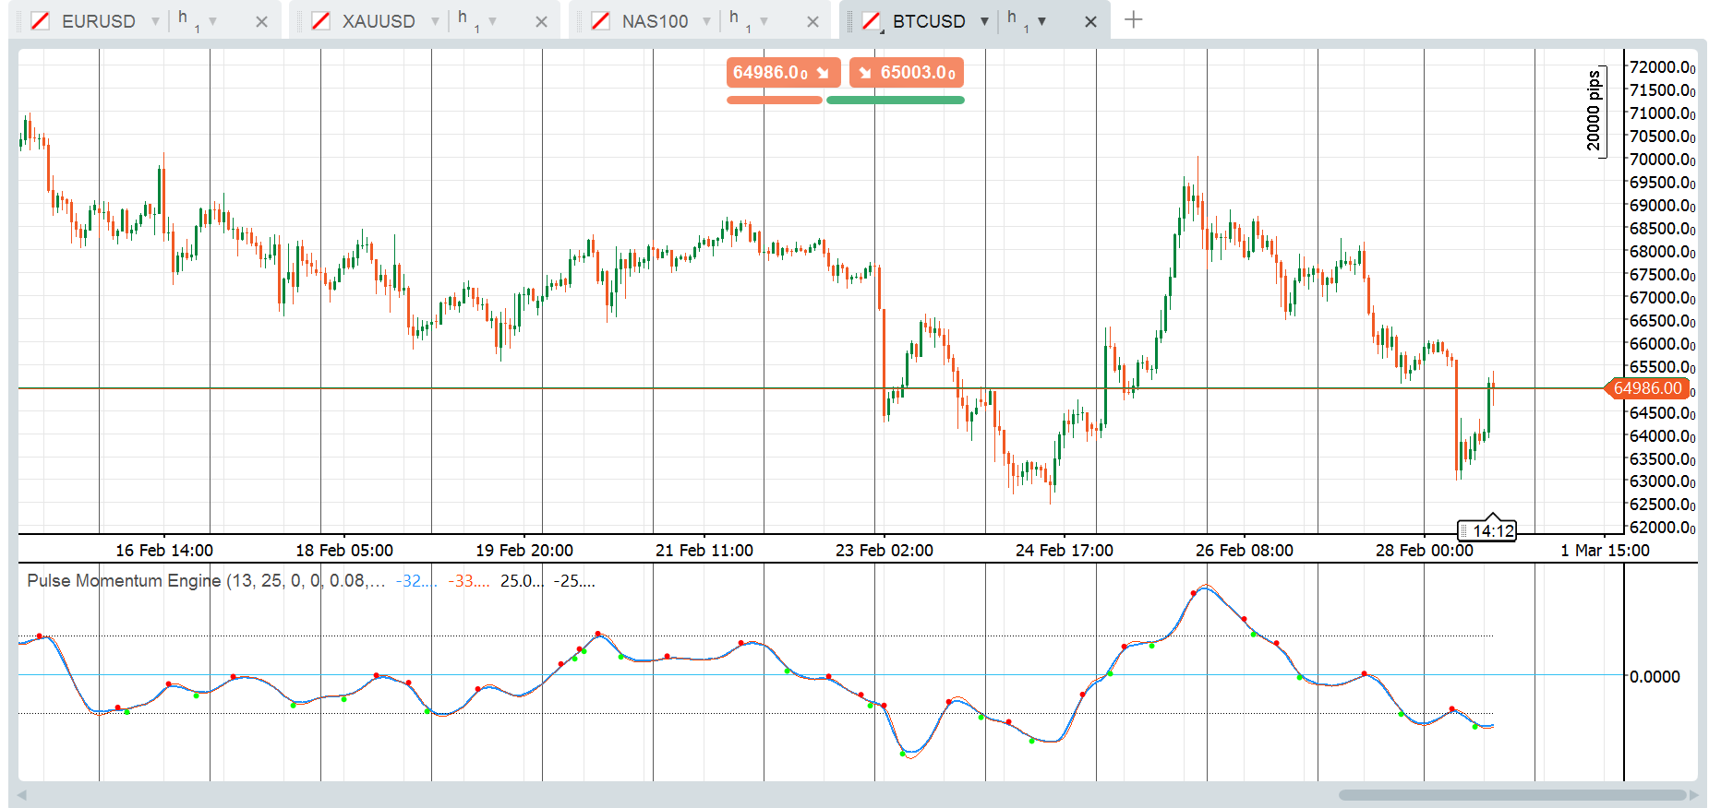The width and height of the screenshot is (1709, 808).
Task: Click the sell button at 64986.0
Action: point(782,73)
